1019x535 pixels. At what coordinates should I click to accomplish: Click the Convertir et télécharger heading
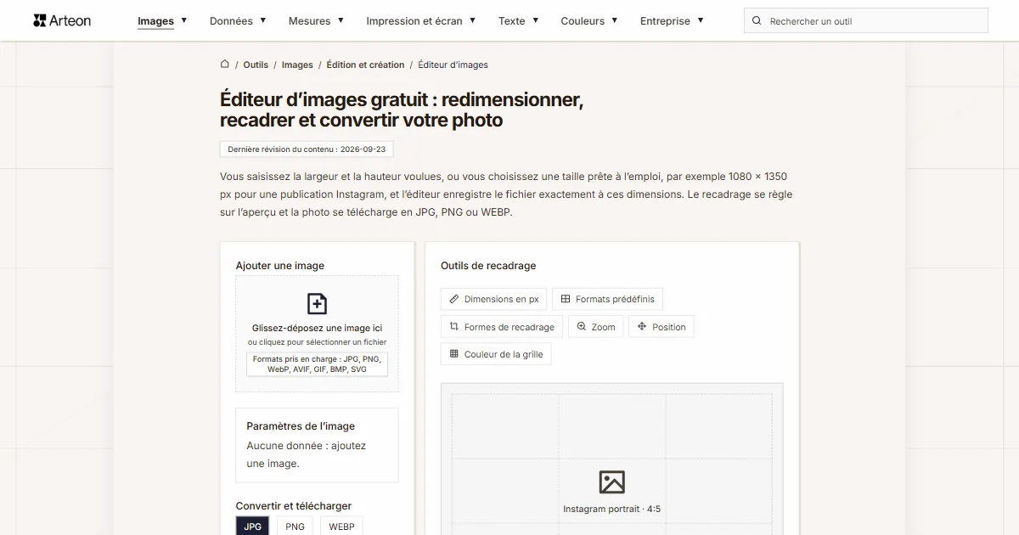[x=294, y=506]
